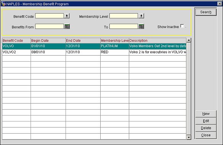Run the Search button
Viewport: 223px width, 145px height.
click(206, 12)
